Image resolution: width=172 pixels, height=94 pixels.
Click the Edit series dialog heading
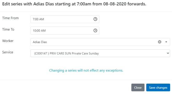[74, 4]
